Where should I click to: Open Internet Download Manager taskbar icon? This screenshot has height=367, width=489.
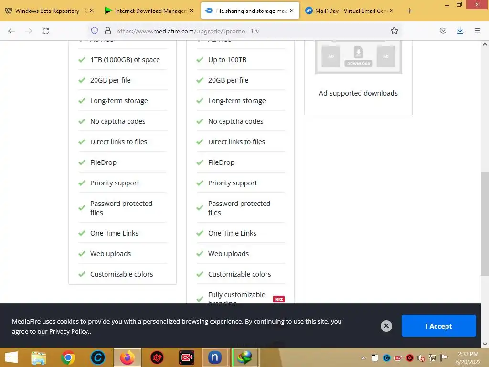click(245, 357)
